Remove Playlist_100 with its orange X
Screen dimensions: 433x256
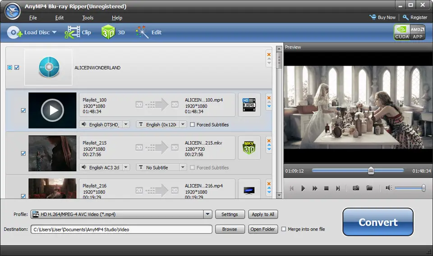269,98
